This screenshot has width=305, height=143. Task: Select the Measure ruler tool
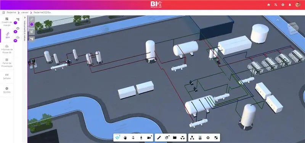click(159, 138)
